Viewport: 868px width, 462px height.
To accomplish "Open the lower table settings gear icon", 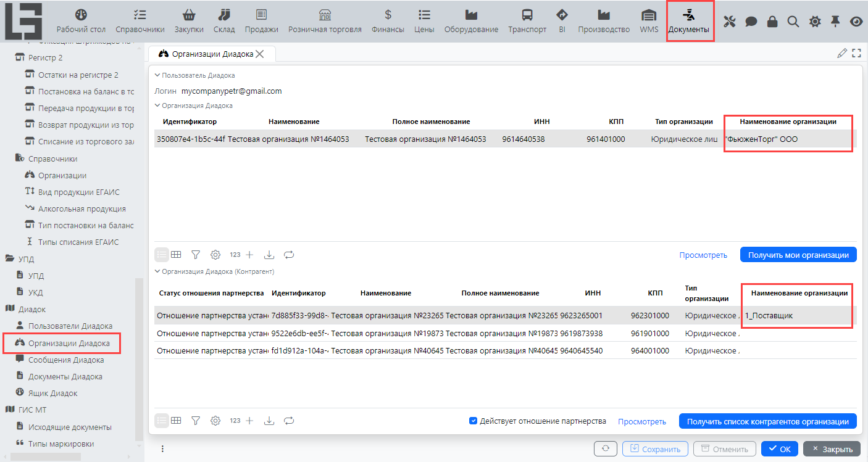I will pyautogui.click(x=215, y=421).
